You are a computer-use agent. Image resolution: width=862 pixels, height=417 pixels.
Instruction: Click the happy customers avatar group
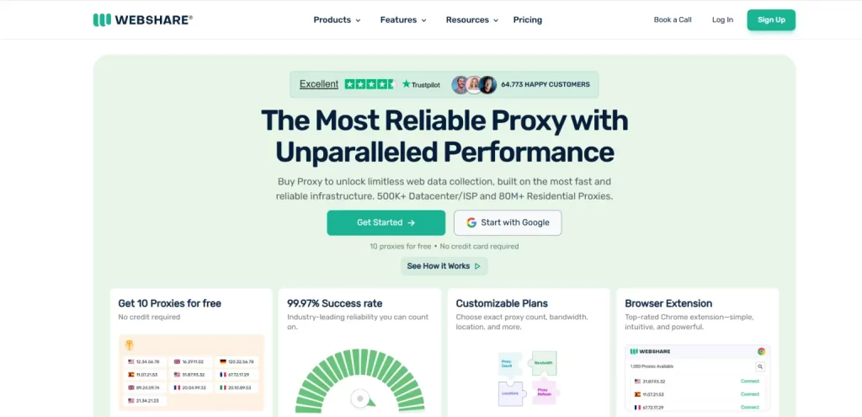(x=473, y=84)
